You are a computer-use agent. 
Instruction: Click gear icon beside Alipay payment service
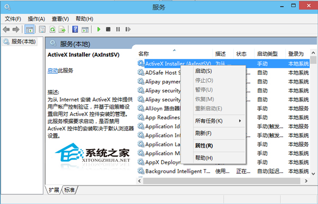[141, 81]
